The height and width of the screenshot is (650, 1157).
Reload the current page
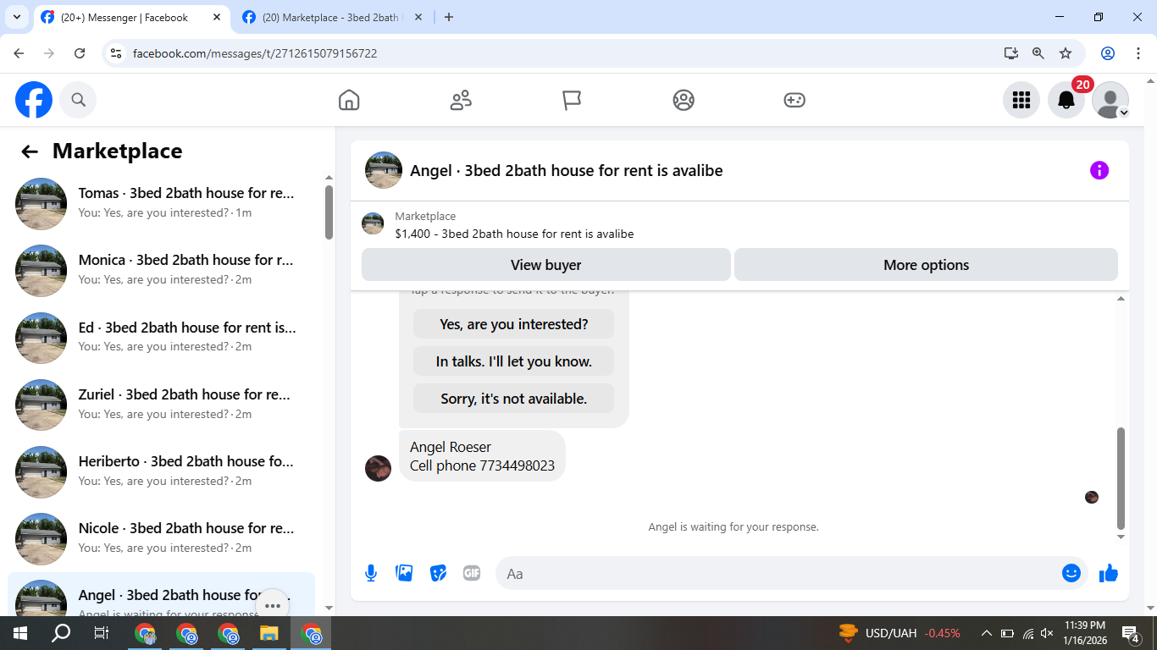(x=80, y=53)
